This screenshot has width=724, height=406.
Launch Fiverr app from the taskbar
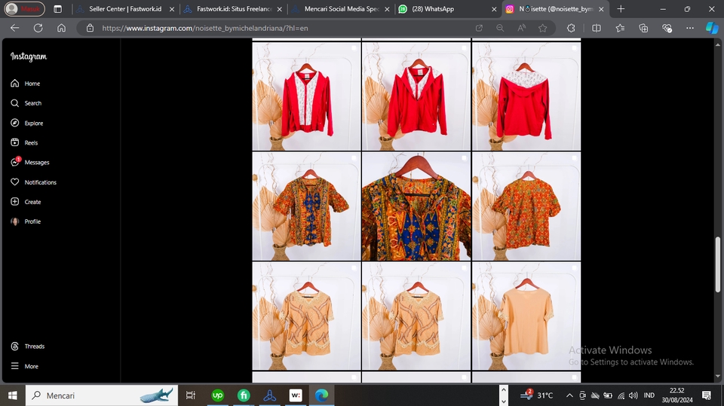pos(244,395)
